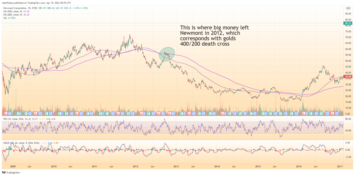Click the 2014 label on the time axis
This screenshot has width=355, height=176.
217,166
